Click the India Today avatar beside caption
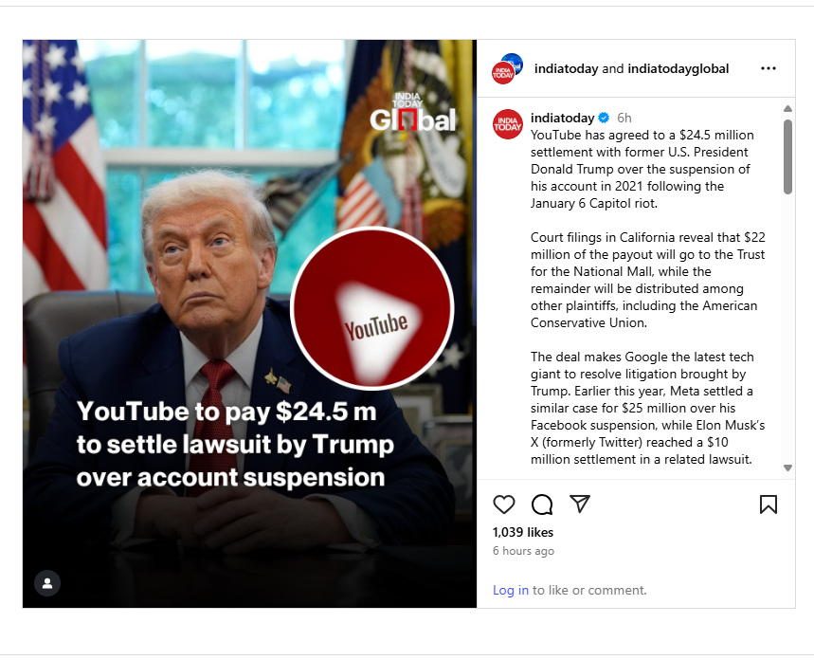This screenshot has height=660, width=814. [x=507, y=124]
